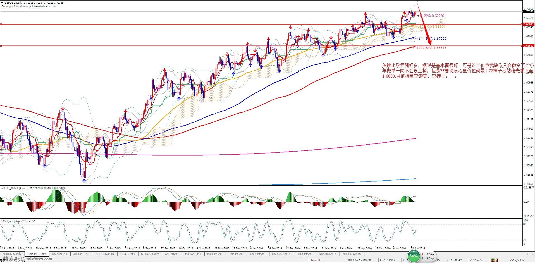Click the left handle of upper red line
The height and width of the screenshot is (263, 535).
pyautogui.click(x=1, y=25)
